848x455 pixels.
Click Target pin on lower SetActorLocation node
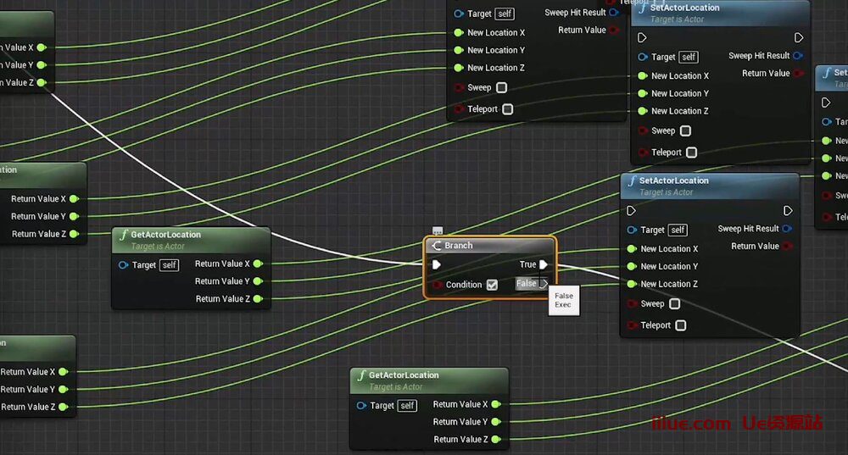pyautogui.click(x=632, y=230)
